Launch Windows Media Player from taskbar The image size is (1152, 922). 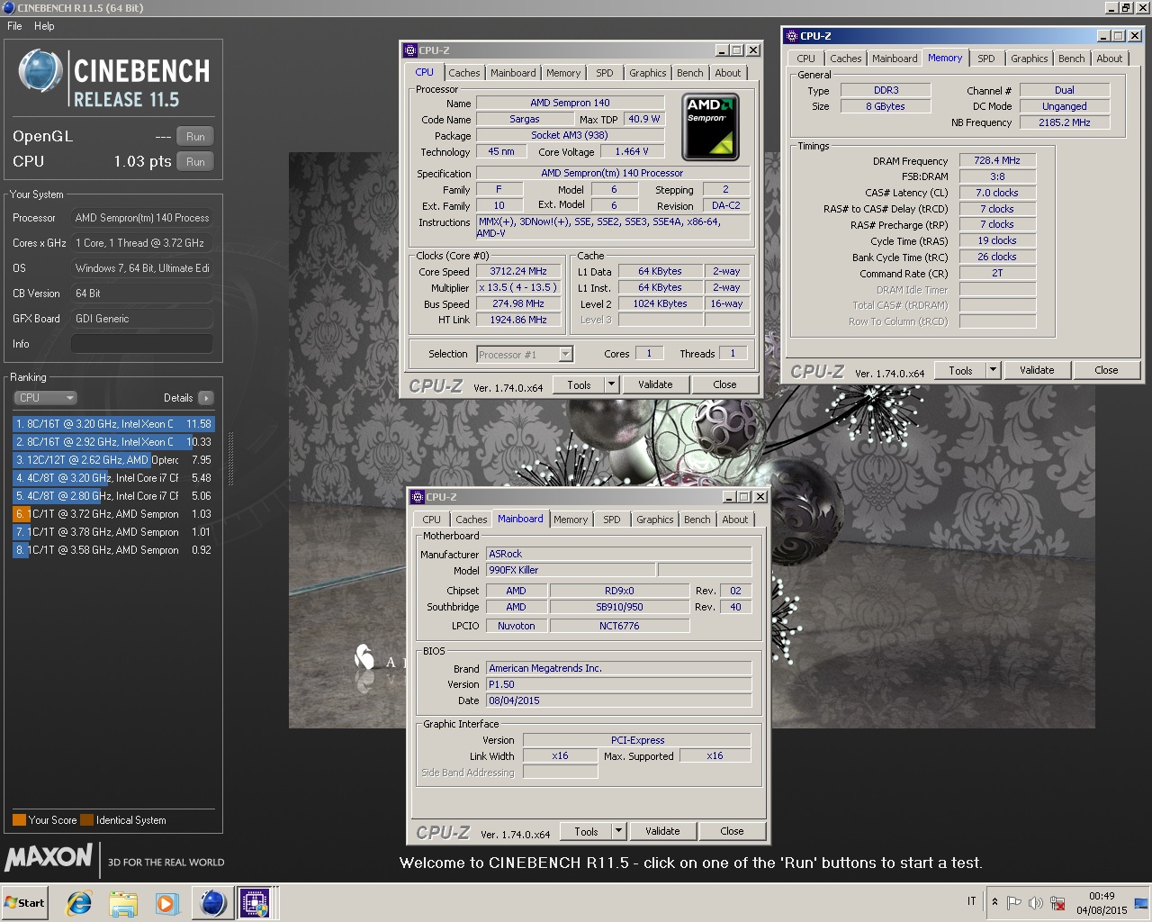click(x=166, y=903)
